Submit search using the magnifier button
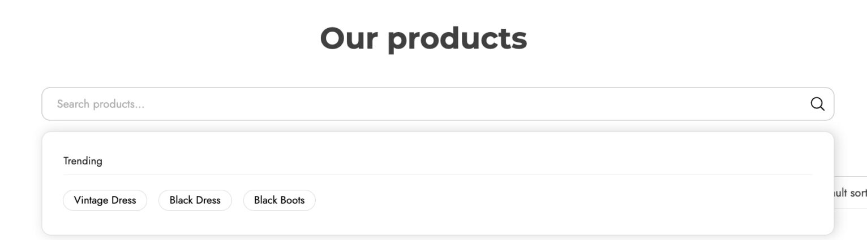This screenshot has width=867, height=240. click(x=817, y=104)
